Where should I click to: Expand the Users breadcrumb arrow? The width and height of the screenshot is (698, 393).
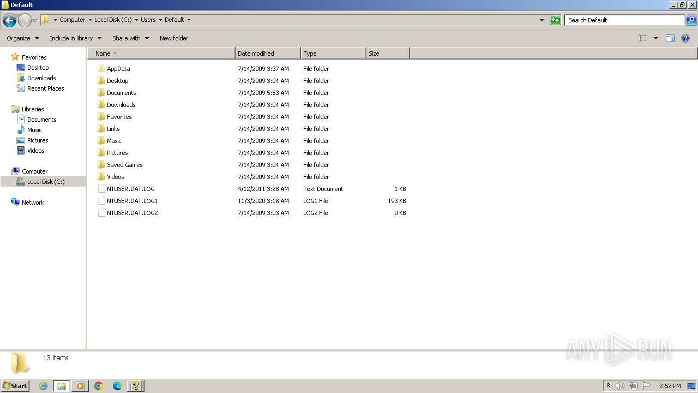160,20
